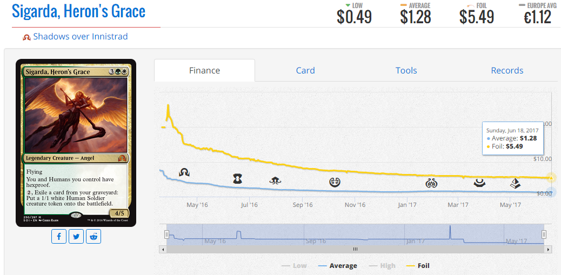Click the Jan '17 axis label
561x275 pixels.
(x=407, y=205)
